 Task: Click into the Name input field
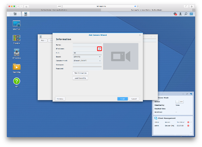pos(87,45)
